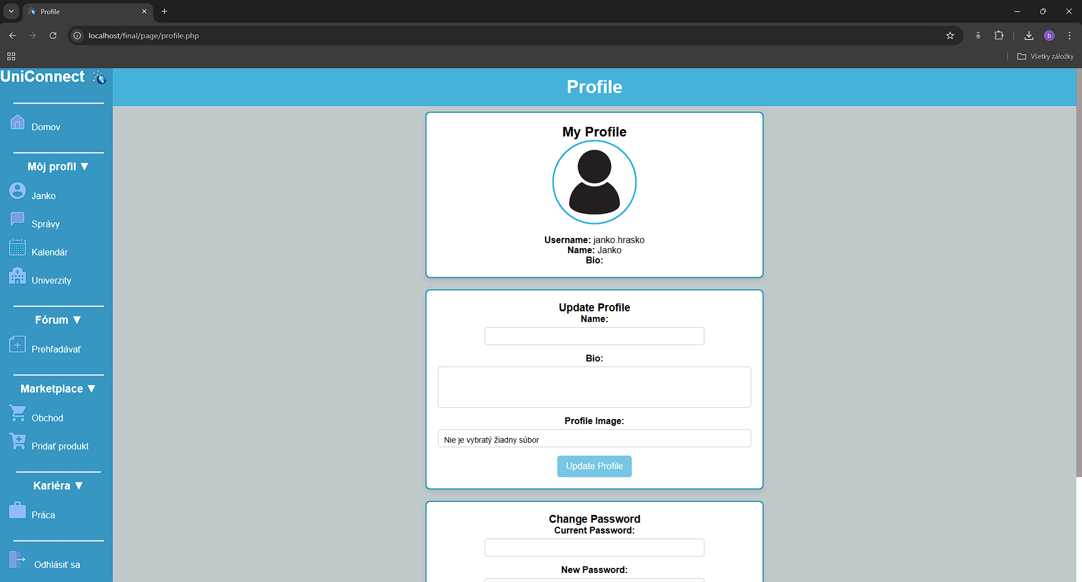Focus the Name input field
Screen dimensions: 1082x582
pyautogui.click(x=595, y=336)
